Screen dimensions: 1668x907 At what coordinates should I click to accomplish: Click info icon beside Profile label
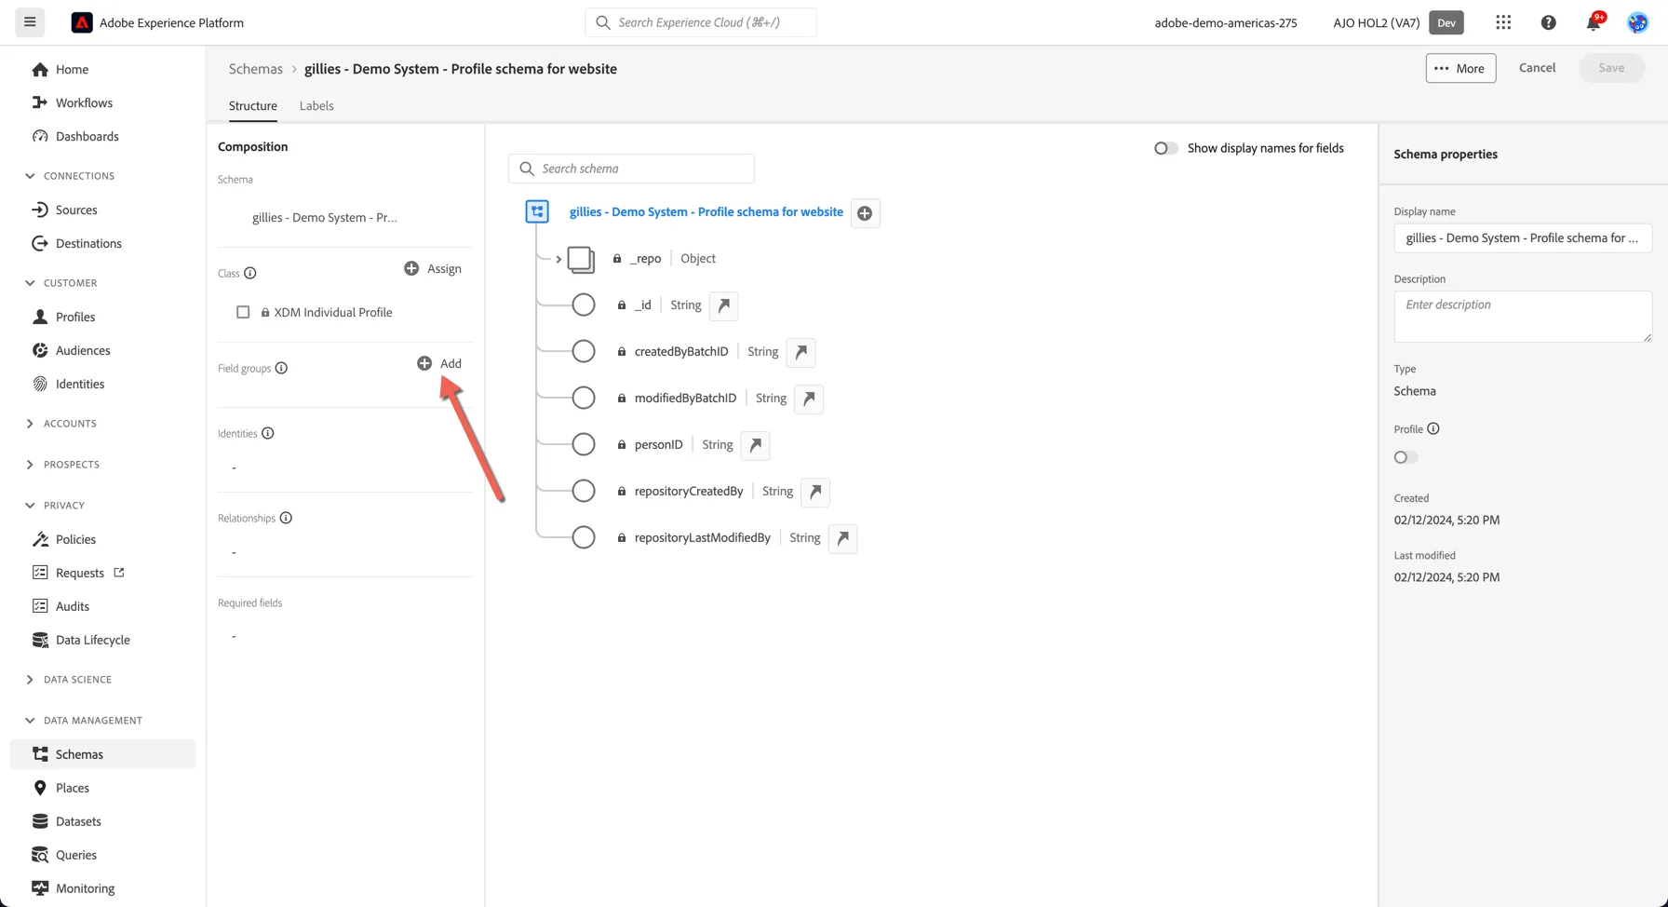[1433, 429]
